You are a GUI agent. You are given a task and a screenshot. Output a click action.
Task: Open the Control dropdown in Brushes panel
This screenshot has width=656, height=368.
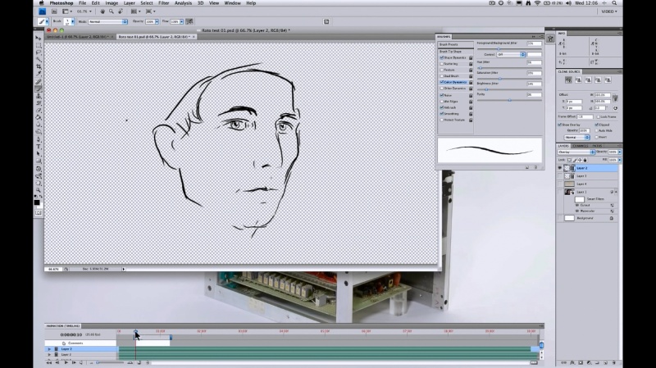(511, 54)
